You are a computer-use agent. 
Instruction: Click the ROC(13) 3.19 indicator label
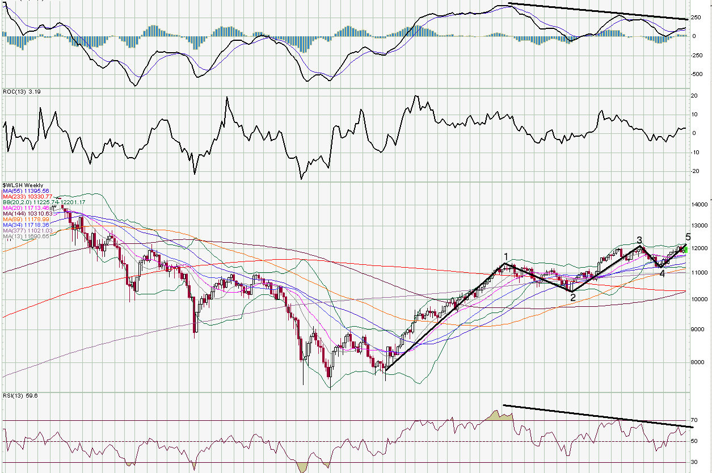[22, 91]
